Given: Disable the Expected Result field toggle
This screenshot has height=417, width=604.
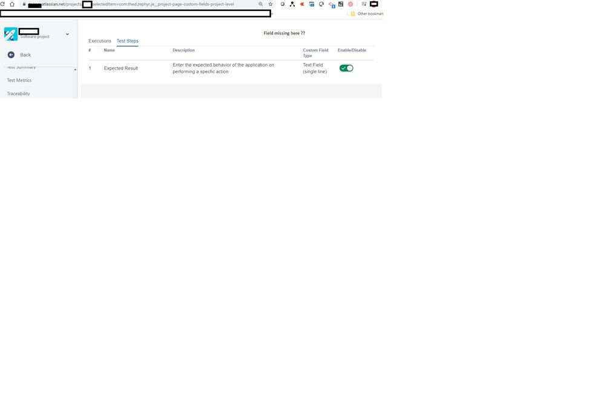Looking at the screenshot, I should tap(345, 68).
